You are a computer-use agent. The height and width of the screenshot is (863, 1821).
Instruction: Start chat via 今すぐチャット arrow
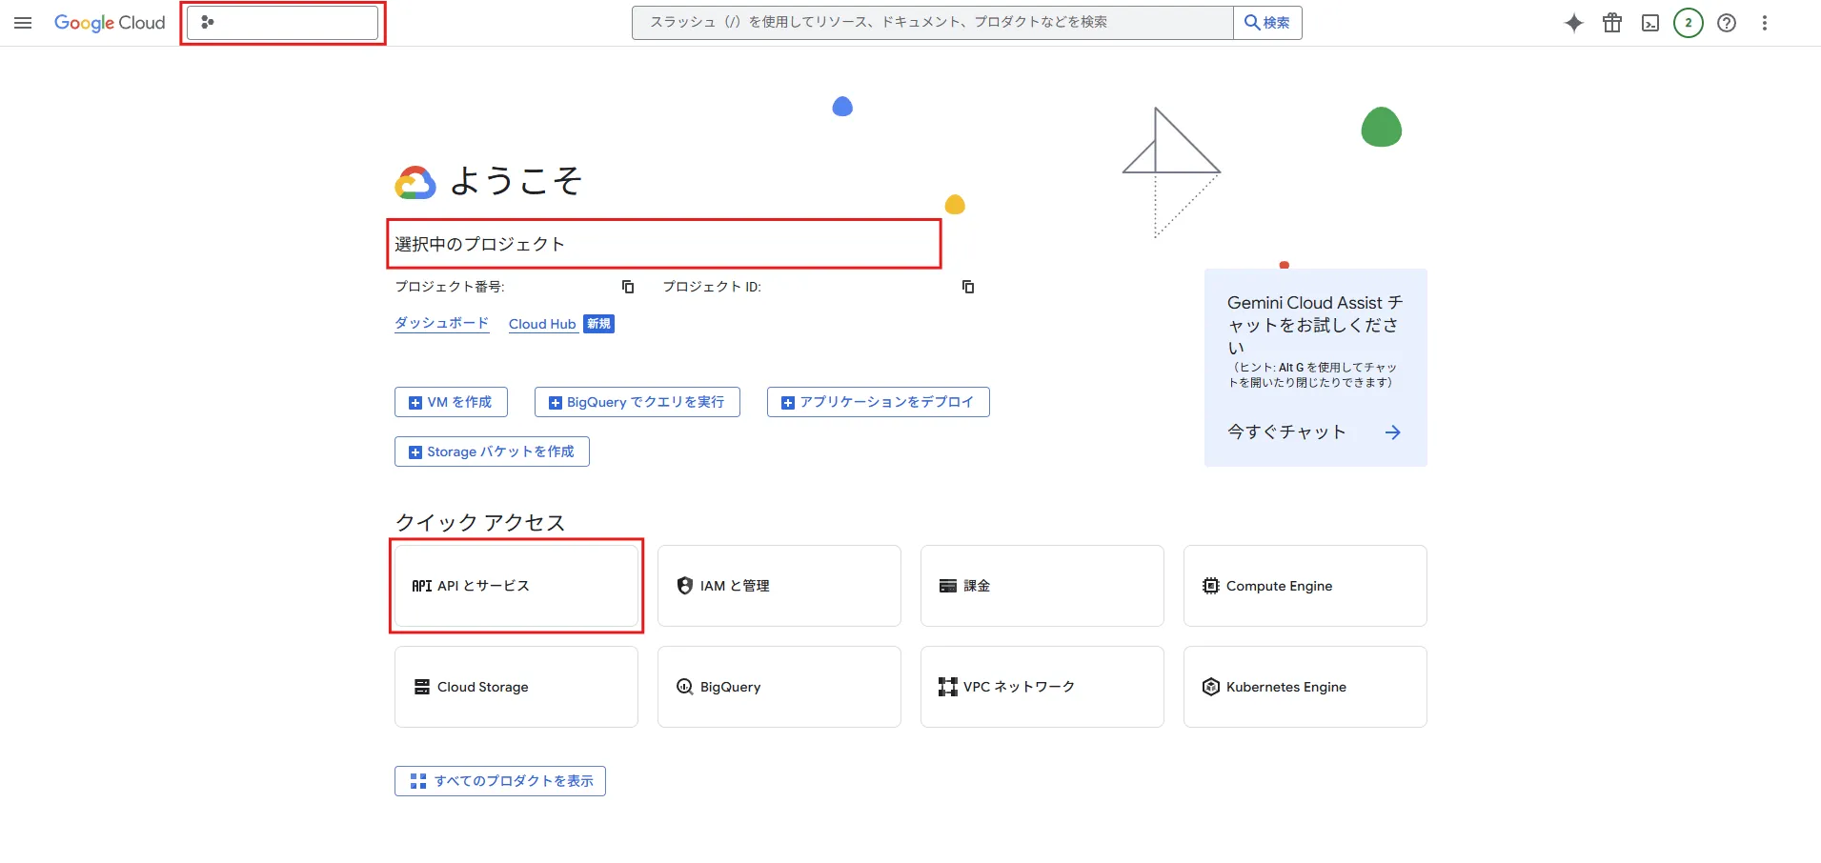pyautogui.click(x=1393, y=432)
